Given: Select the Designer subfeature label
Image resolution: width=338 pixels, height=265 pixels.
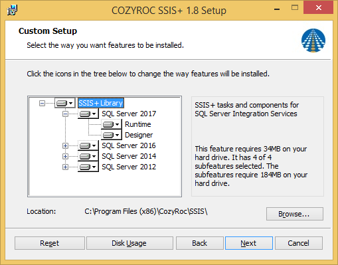Looking at the screenshot, I should (139, 135).
